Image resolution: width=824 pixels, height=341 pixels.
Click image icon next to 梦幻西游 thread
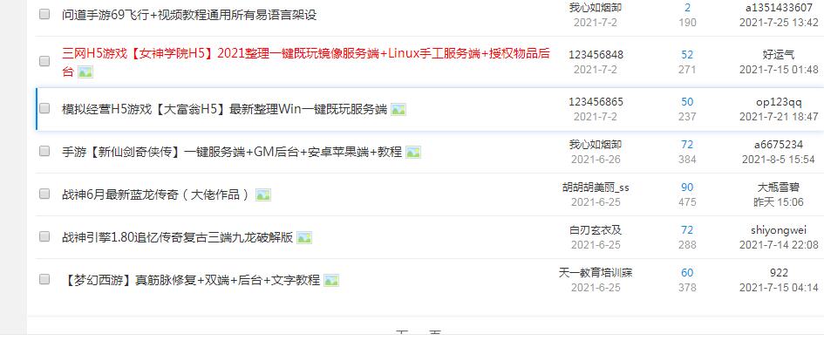(x=331, y=281)
